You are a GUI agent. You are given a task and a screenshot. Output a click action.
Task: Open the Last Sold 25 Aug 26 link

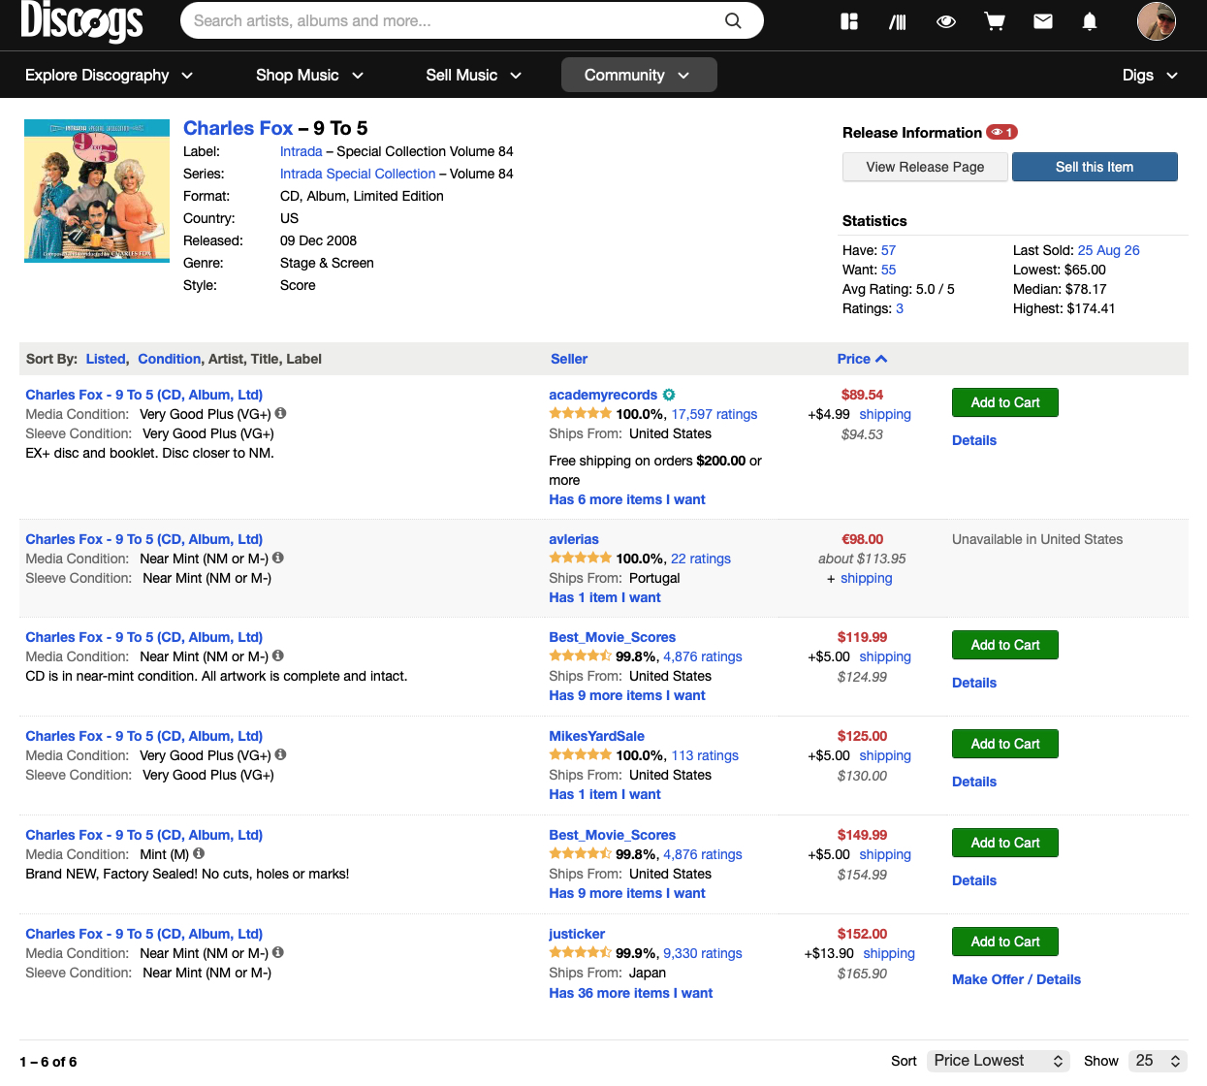point(1108,250)
